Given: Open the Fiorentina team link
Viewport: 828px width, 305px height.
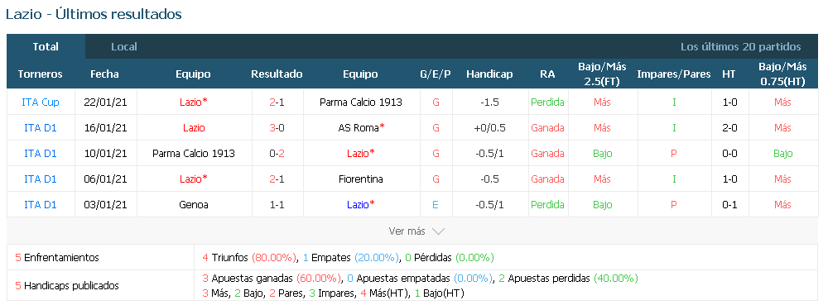Looking at the screenshot, I should point(361,179).
